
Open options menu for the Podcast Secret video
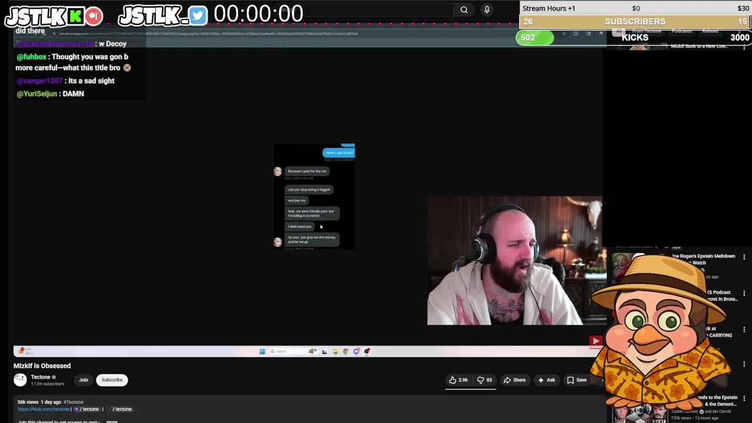point(744,293)
